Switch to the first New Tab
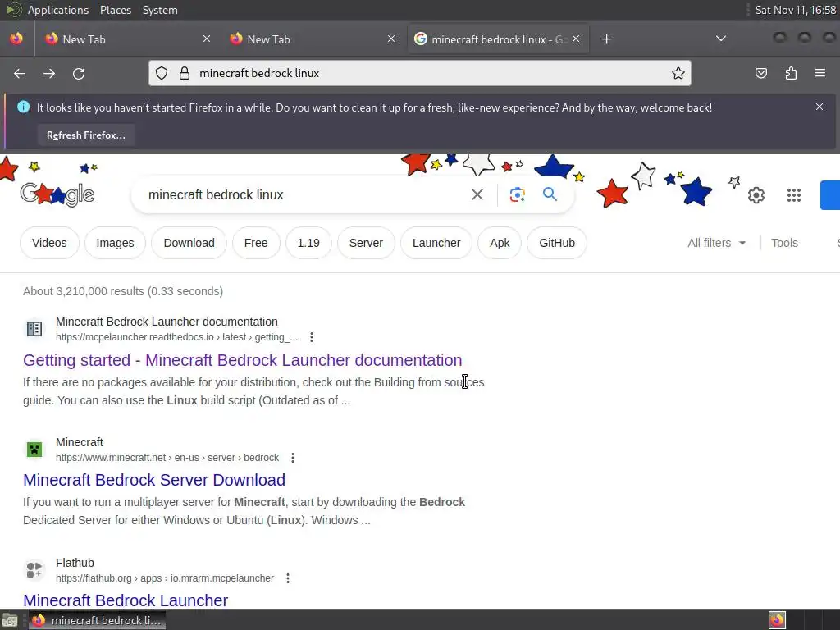The image size is (840, 630). point(127,39)
